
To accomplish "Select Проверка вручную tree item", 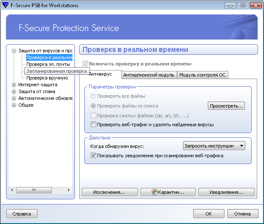I will pyautogui.click(x=47, y=78).
